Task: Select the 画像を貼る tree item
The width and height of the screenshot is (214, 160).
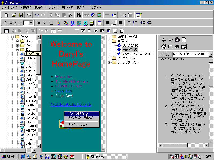Action: coord(130,50)
